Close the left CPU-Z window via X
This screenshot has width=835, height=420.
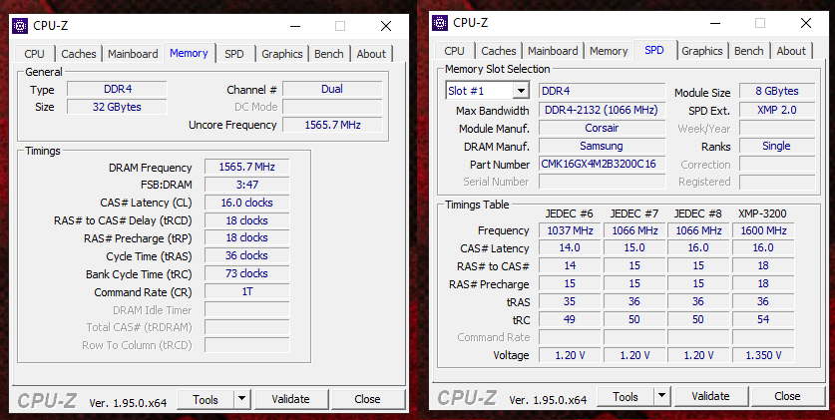[x=385, y=26]
